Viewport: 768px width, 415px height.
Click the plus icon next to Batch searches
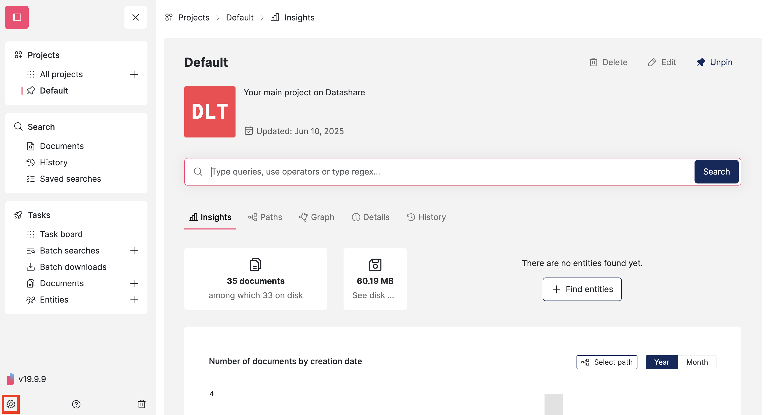click(x=134, y=250)
